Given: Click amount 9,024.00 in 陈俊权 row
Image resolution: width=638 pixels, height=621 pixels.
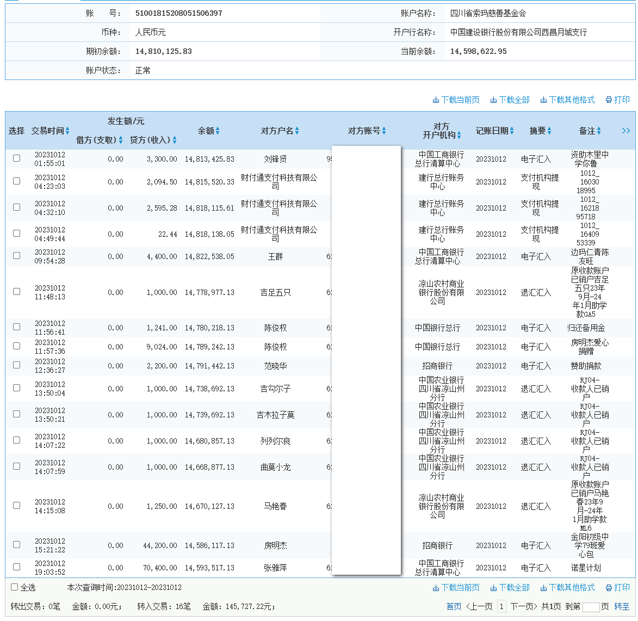Looking at the screenshot, I should pos(162,347).
